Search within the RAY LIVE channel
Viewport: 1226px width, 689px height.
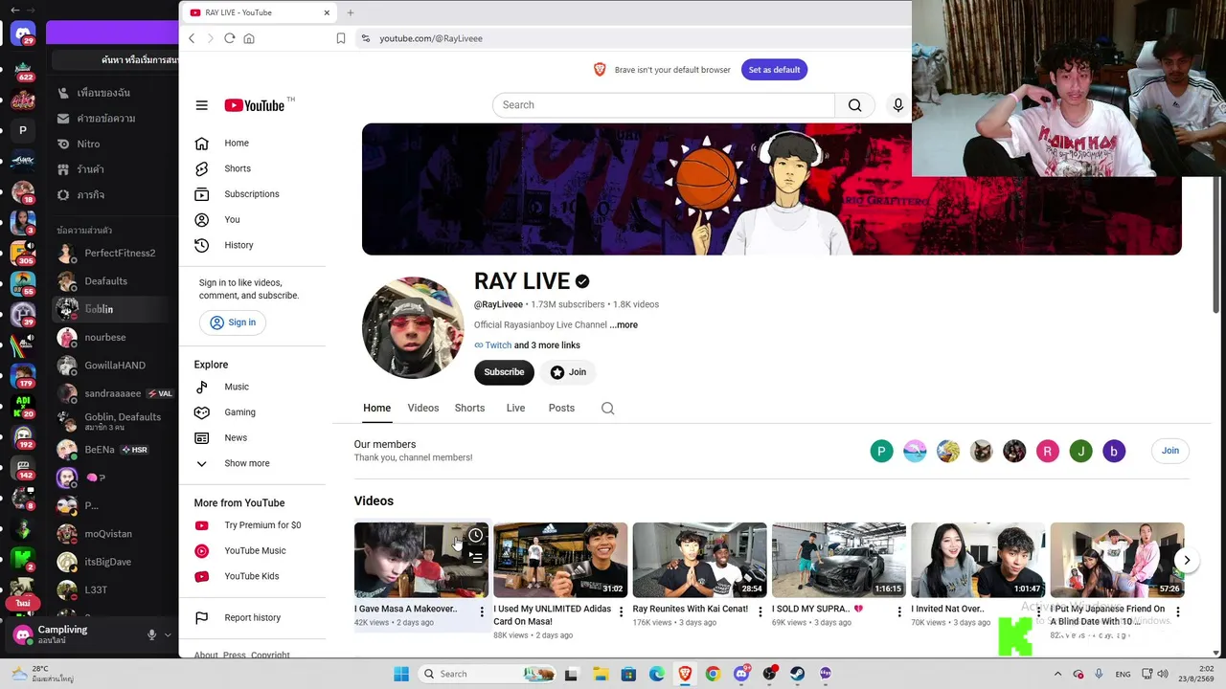(x=607, y=409)
